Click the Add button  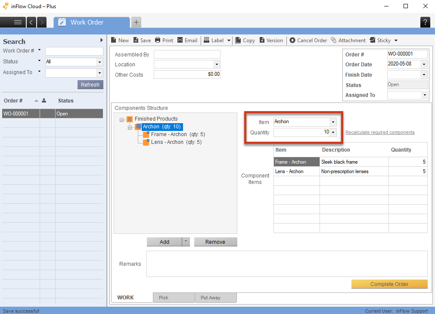tap(164, 242)
